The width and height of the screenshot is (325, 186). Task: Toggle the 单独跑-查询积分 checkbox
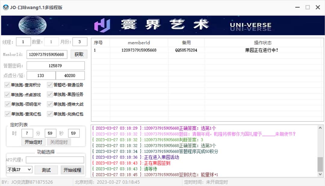pos(7,85)
